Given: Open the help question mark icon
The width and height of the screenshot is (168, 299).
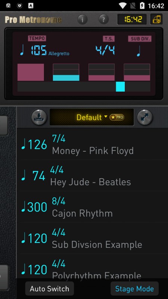Looking at the screenshot, I should tap(104, 19).
